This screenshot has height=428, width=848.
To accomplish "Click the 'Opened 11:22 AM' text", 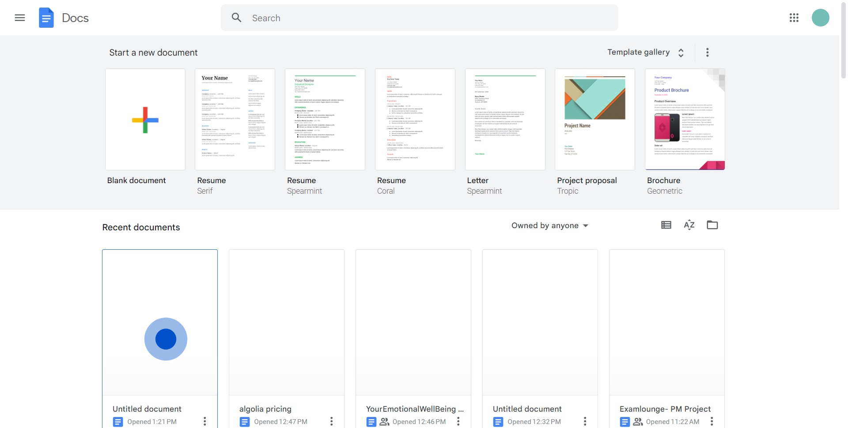I will pos(673,422).
